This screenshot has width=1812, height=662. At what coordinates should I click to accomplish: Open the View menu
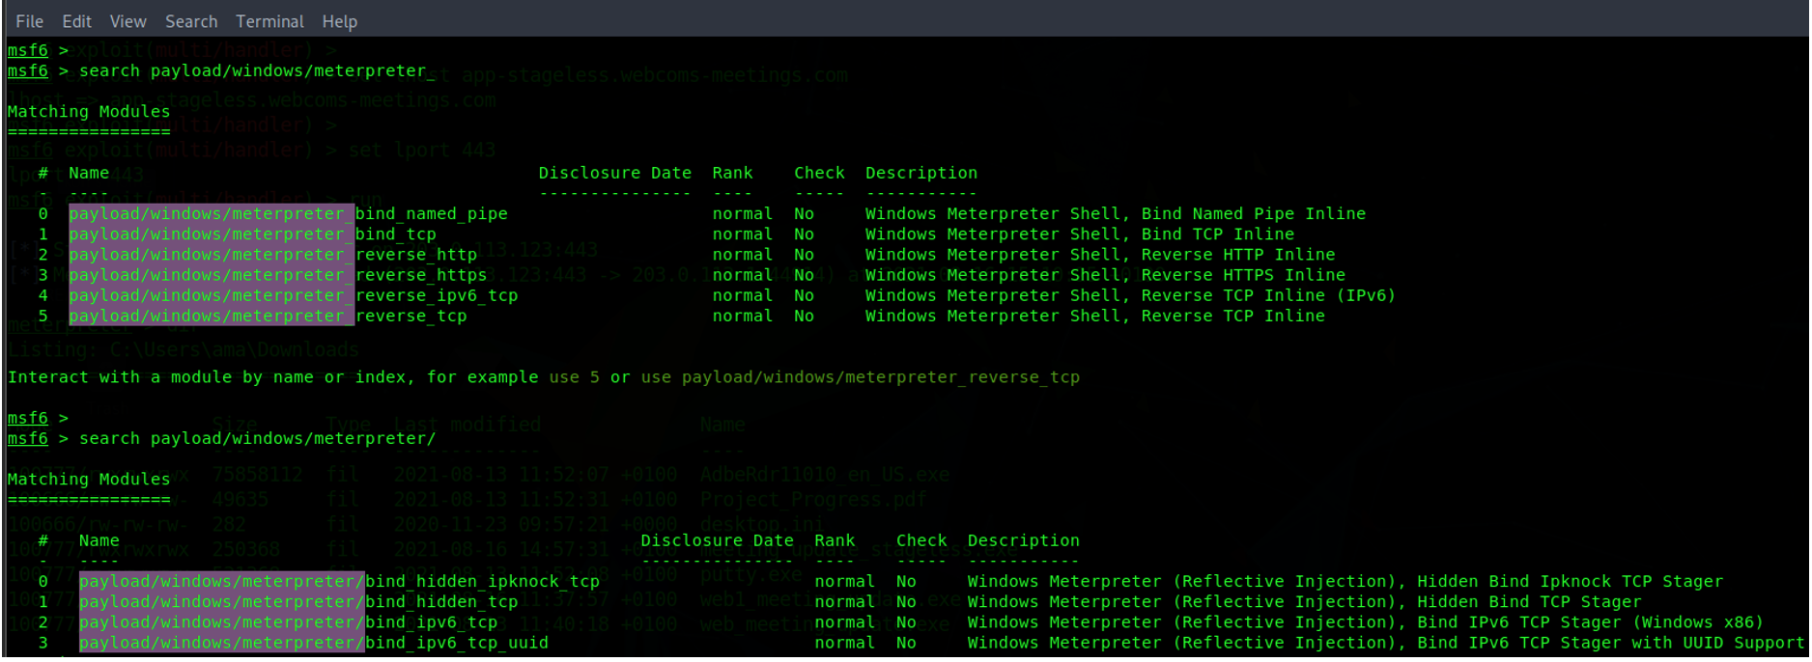[x=127, y=21]
